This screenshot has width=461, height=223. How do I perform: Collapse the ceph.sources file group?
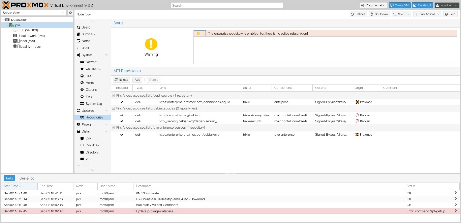(113, 96)
